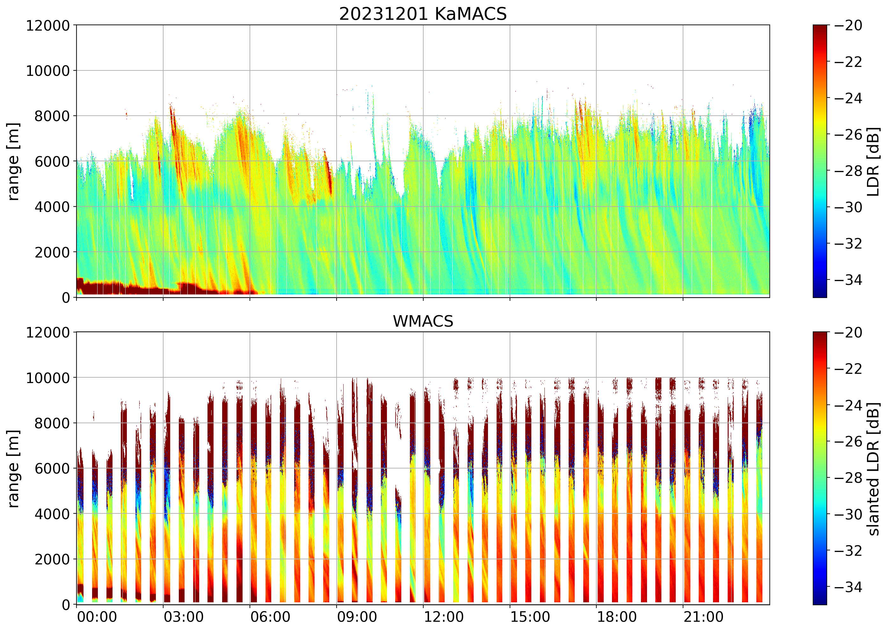Click the 'slanted LDR [dB]' colorbar label
888x631 pixels.
point(873,469)
